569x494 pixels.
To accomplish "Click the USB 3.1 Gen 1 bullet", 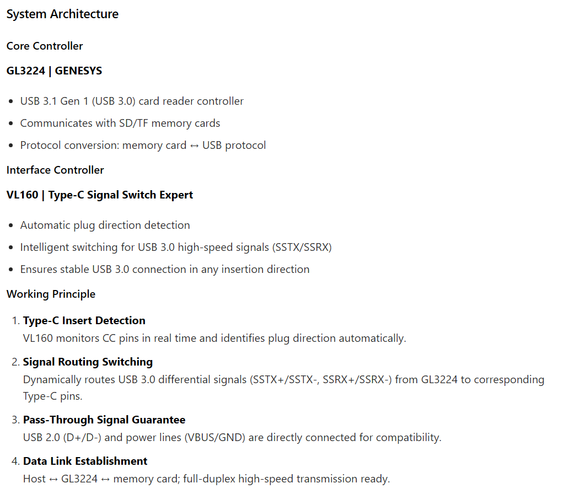I will [132, 101].
